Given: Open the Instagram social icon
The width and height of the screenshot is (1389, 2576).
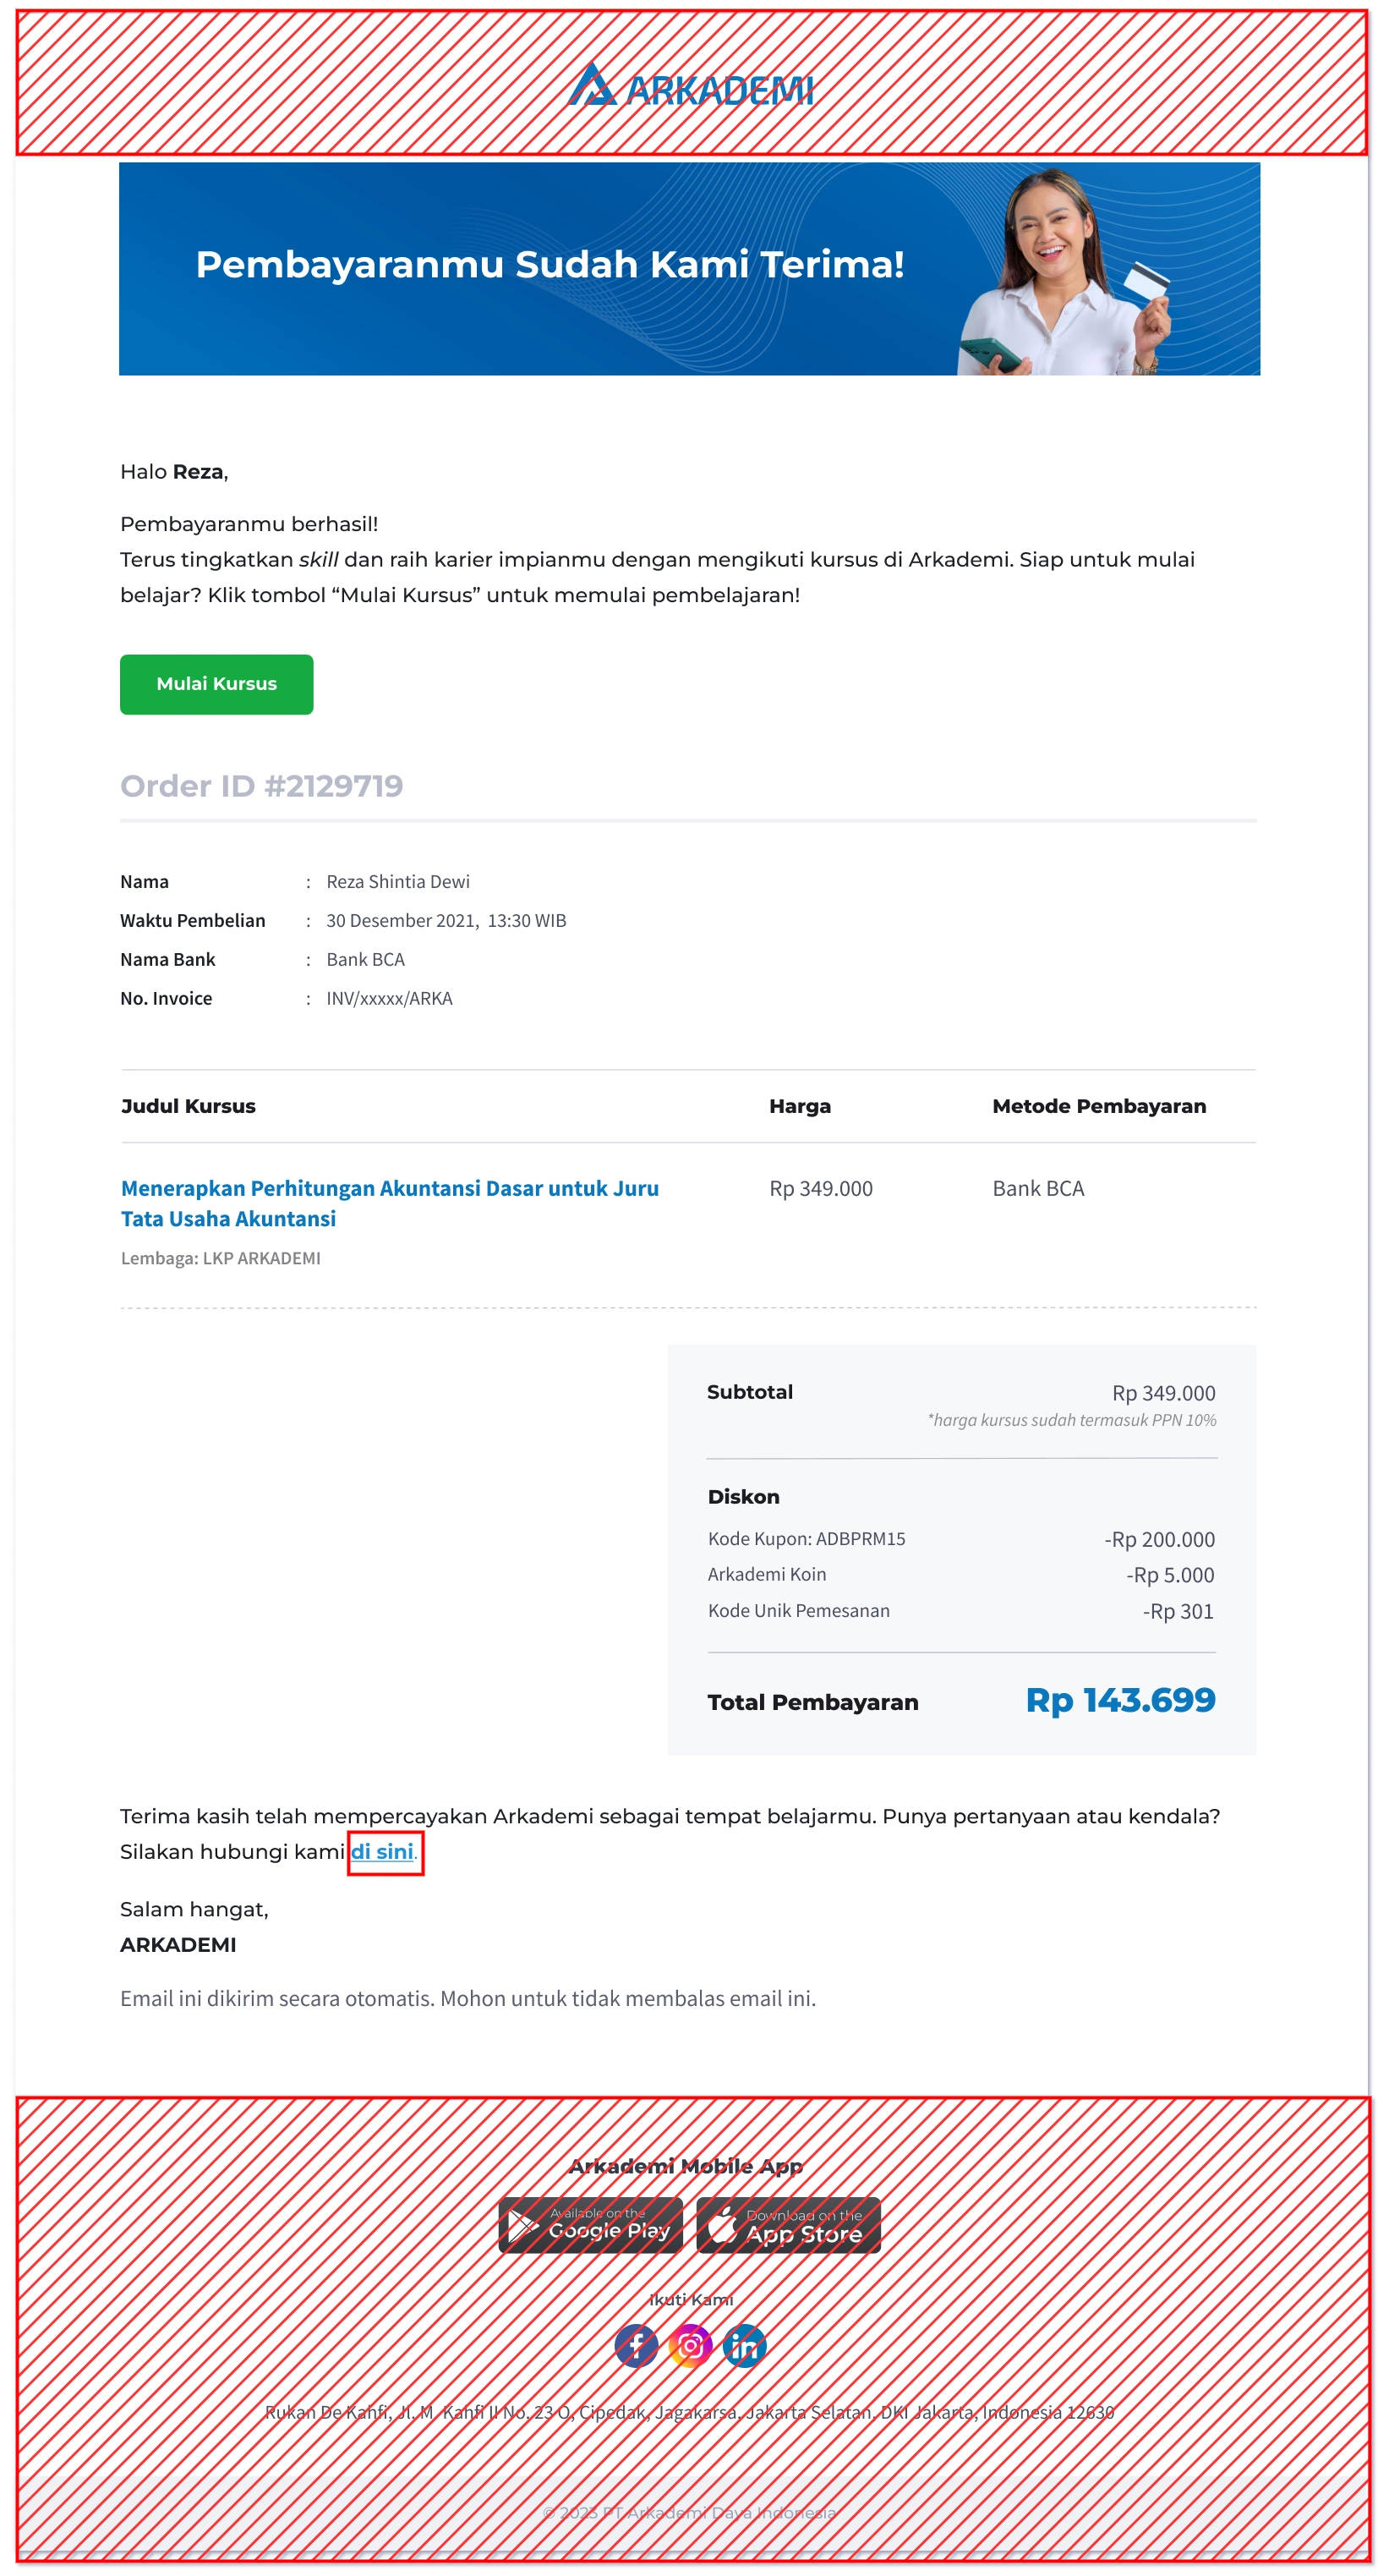Looking at the screenshot, I should click(x=690, y=2345).
